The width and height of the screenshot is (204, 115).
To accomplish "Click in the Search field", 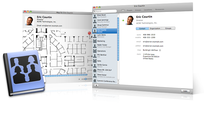I will coord(105,11).
